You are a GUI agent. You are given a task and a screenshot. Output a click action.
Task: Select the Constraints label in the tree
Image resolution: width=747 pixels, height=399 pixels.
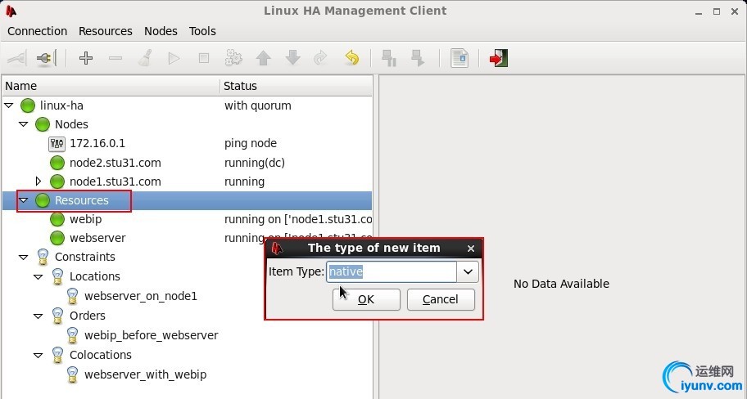[x=85, y=257]
